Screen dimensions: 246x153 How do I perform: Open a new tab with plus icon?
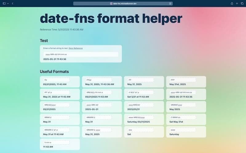tap(237, 3)
